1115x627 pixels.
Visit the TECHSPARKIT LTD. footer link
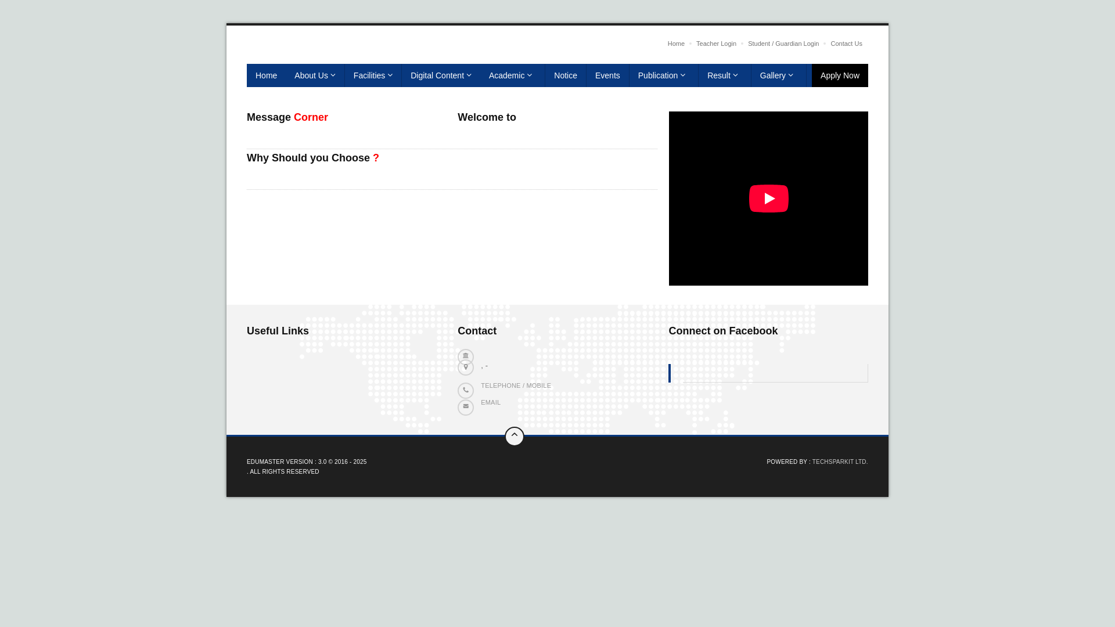pyautogui.click(x=840, y=462)
